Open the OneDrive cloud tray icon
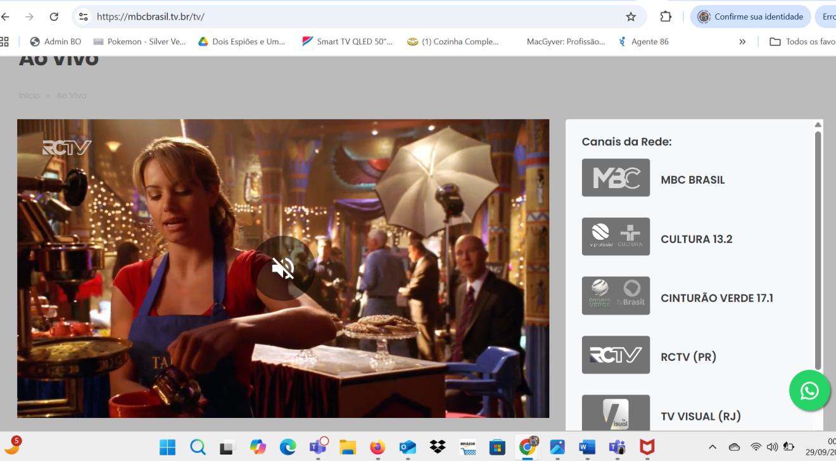Screen dimensions: 836x461 click(735, 447)
